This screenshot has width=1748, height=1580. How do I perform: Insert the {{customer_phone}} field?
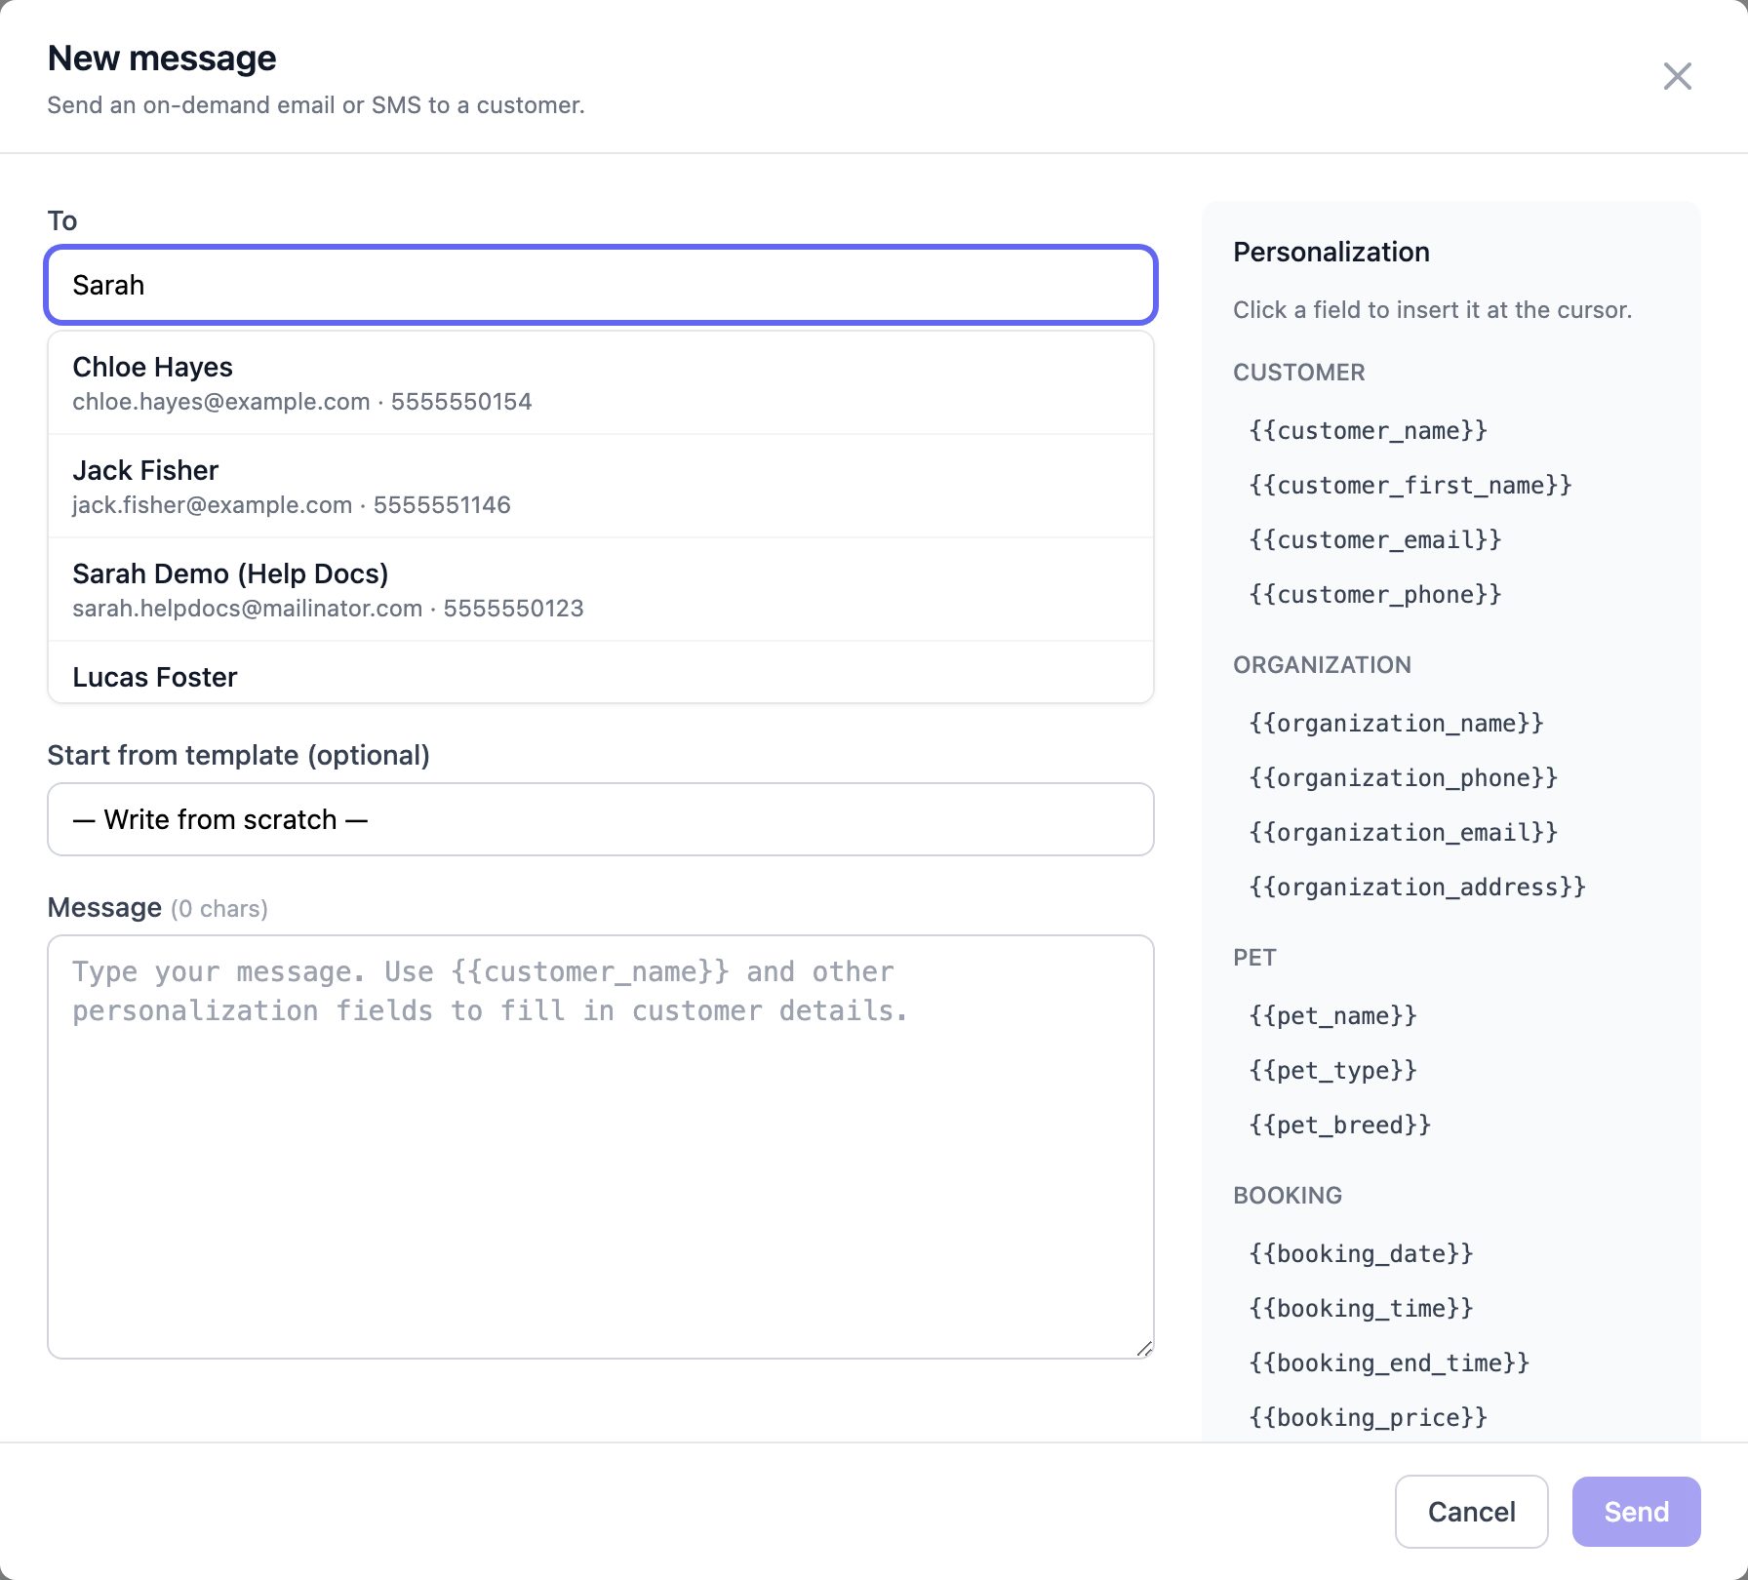tap(1375, 594)
